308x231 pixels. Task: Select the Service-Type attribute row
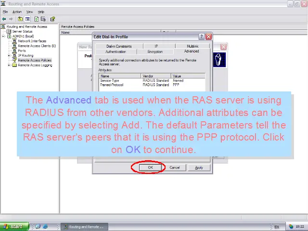[x=152, y=80]
